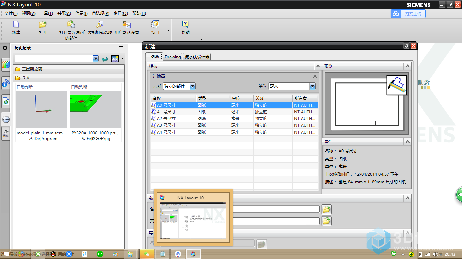The image size is (462, 259).
Task: Open the 打开最近访问的部件 recent parts icon
Action: coord(71,24)
